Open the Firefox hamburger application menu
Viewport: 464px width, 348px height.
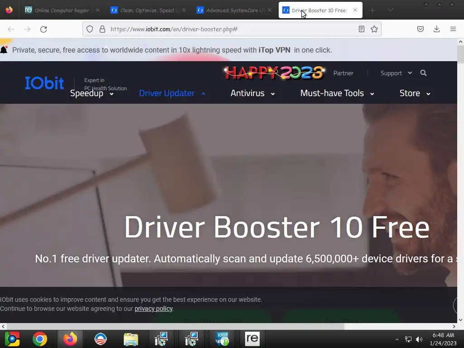[x=453, y=29]
